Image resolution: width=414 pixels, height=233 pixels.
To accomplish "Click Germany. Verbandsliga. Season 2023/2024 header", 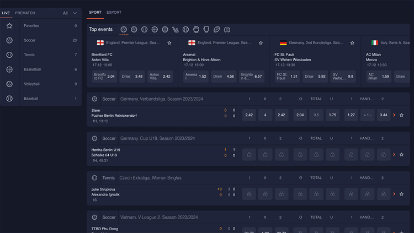I will [x=162, y=99].
